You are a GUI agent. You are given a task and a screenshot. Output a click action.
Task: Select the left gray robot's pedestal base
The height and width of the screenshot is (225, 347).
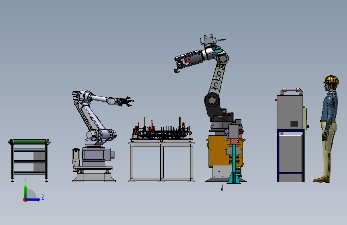tap(94, 175)
